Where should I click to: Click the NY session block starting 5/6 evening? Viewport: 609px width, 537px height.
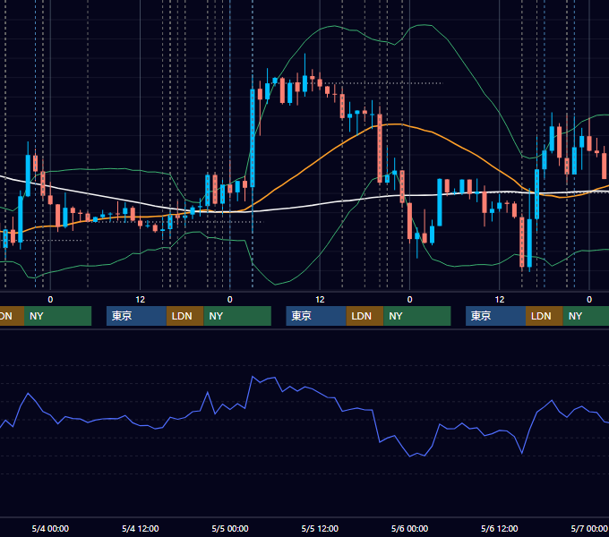[x=586, y=316]
